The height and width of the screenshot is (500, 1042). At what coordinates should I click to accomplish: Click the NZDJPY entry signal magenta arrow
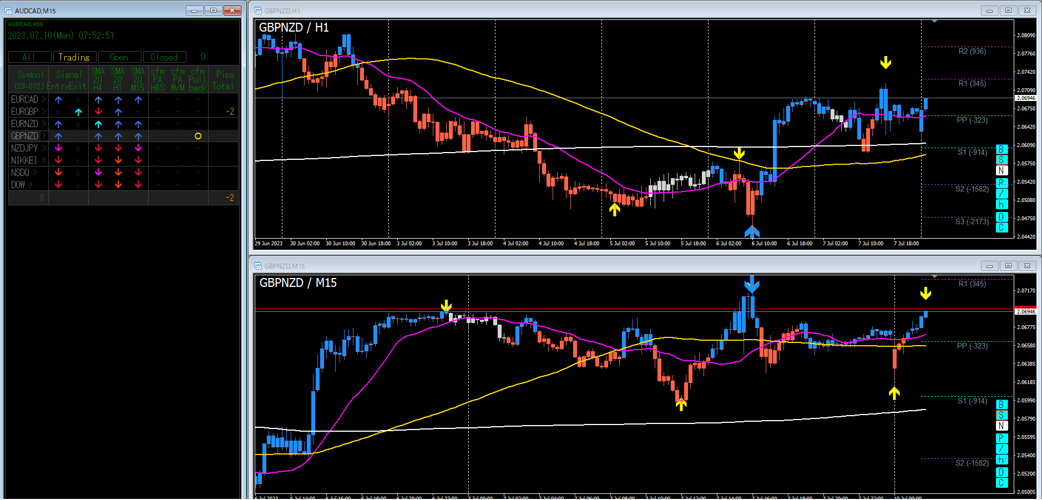click(58, 148)
